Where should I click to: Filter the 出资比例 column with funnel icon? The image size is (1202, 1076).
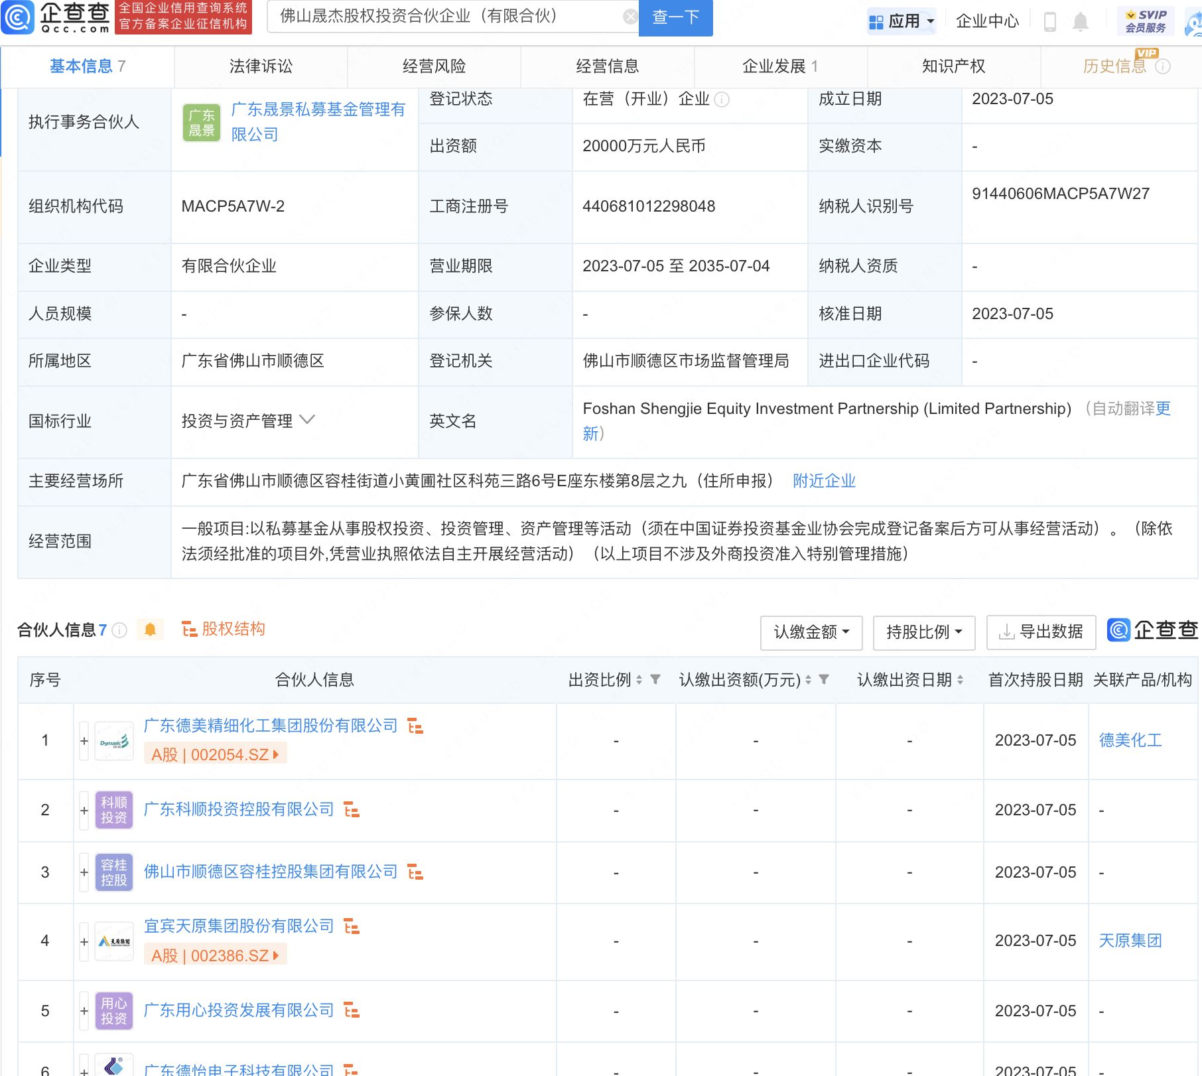point(655,679)
